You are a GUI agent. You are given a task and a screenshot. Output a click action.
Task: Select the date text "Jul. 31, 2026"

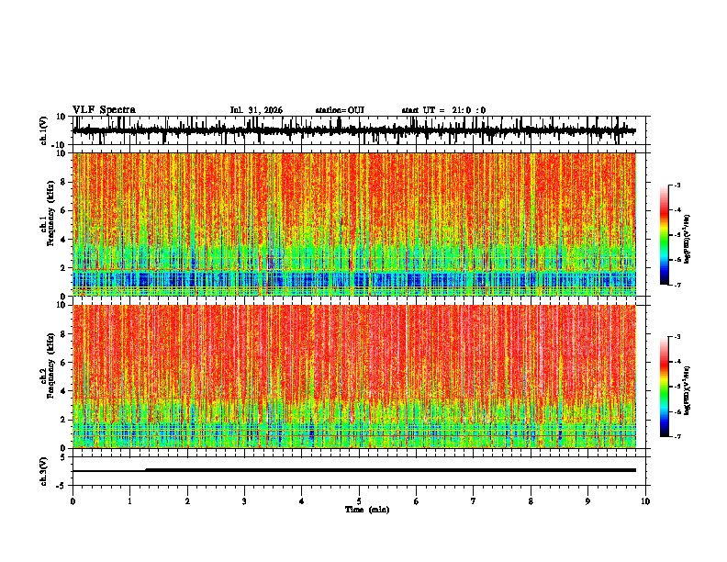coord(256,110)
